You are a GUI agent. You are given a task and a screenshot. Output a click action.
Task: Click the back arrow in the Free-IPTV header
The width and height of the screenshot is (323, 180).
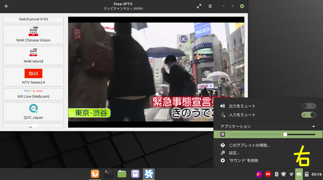click(6, 6)
